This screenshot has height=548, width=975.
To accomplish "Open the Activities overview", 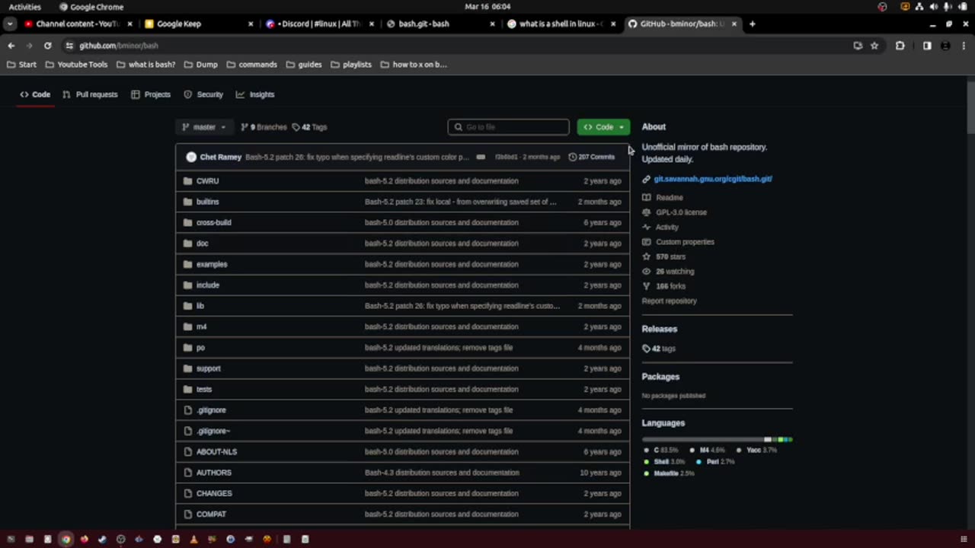I will [x=25, y=7].
